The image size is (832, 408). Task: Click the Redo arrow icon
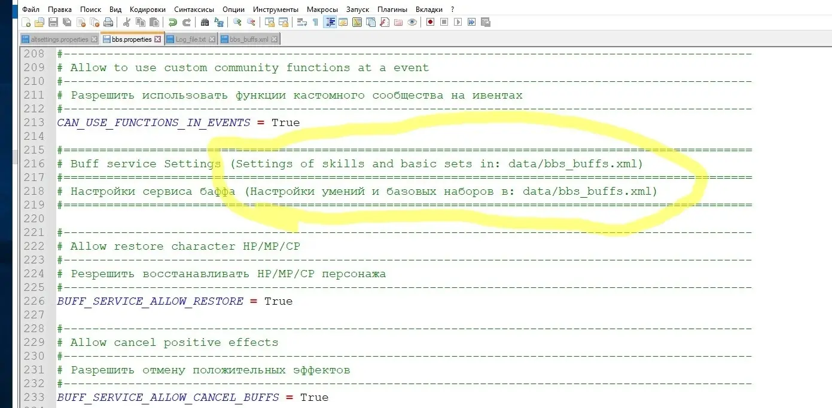click(187, 22)
